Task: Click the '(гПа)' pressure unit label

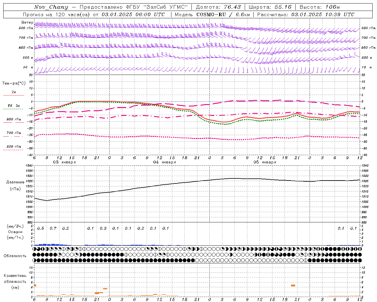Action: click(x=15, y=189)
